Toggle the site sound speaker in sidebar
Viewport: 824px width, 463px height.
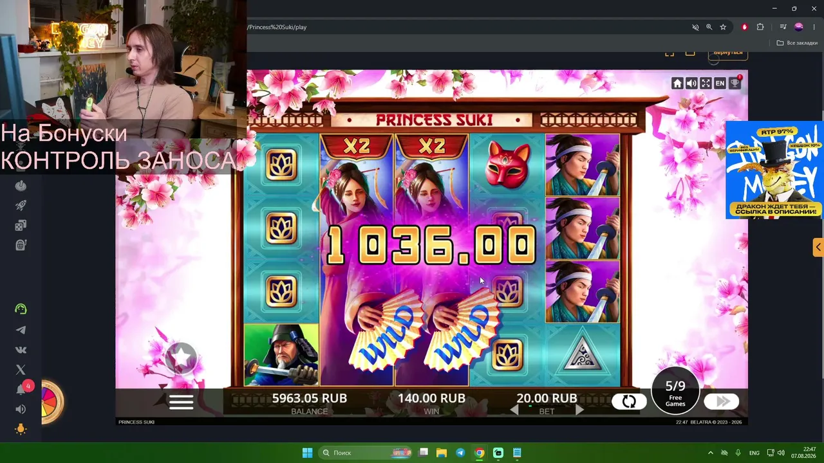coord(21,409)
